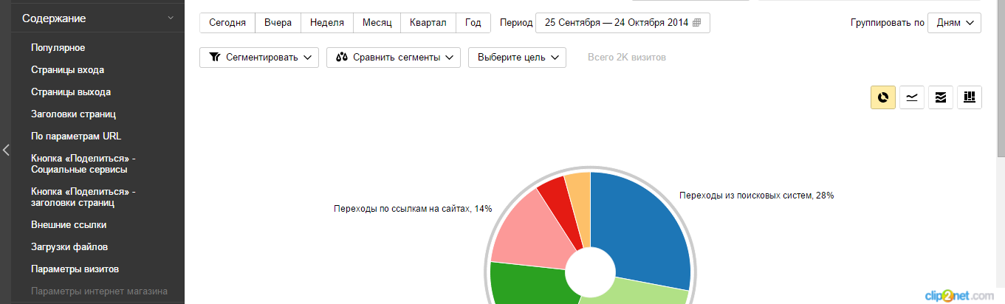
Task: Open the Страницы входа report
Action: [x=67, y=70]
